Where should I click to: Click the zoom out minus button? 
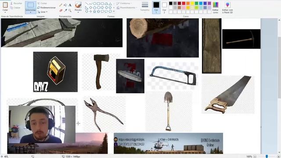(255, 156)
